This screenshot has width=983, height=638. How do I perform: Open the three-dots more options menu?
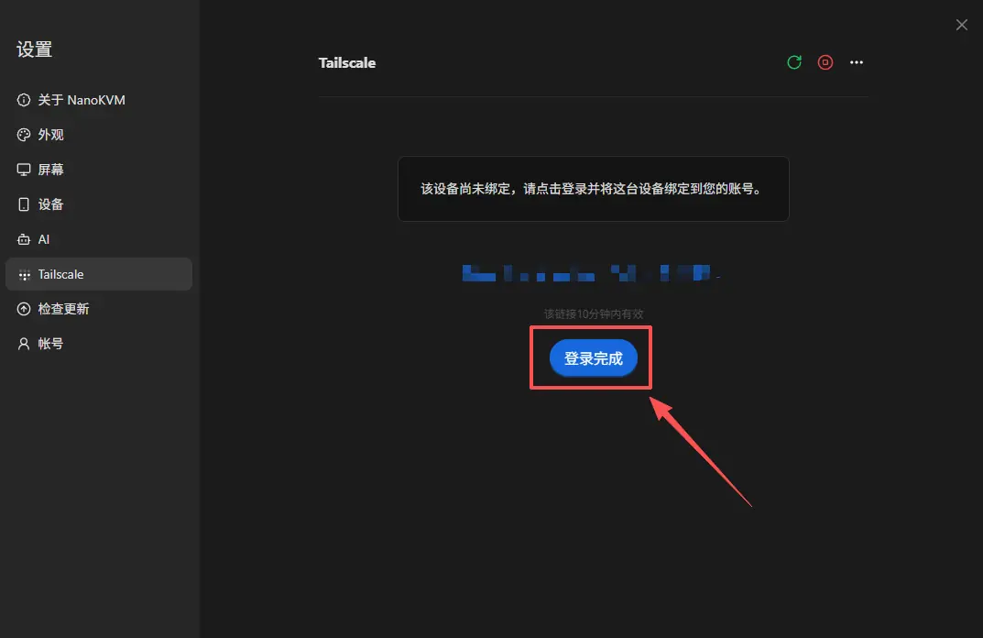tap(857, 62)
